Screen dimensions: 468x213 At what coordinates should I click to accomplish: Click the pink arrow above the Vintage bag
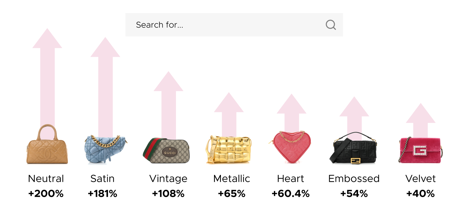pos(168,103)
